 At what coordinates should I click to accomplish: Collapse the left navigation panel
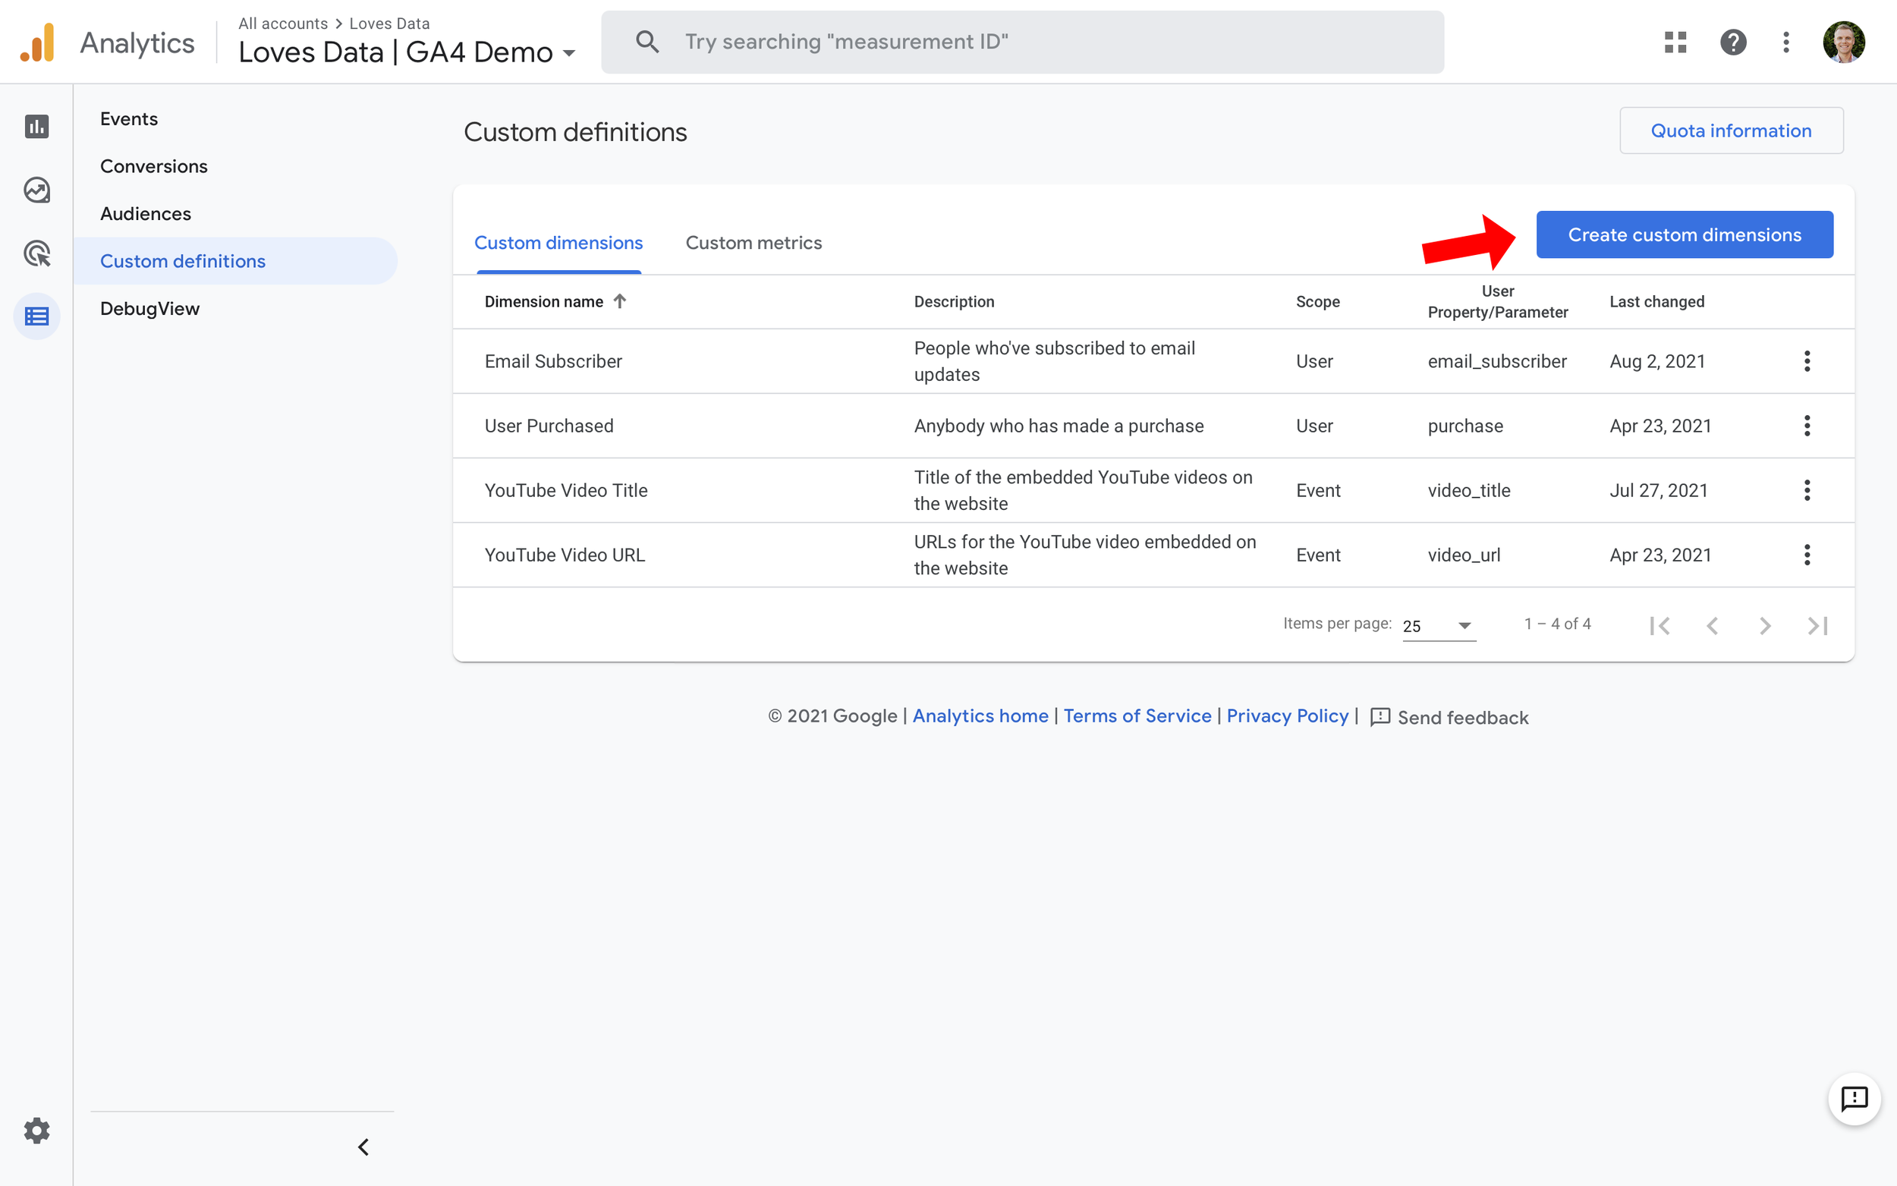coord(363,1146)
